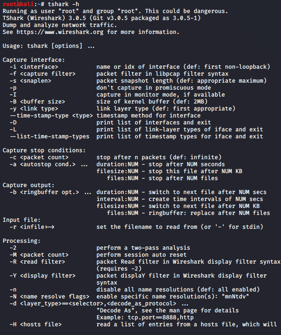
Task: Click the "-B <buffer size>" option
Action: [x=37, y=102]
